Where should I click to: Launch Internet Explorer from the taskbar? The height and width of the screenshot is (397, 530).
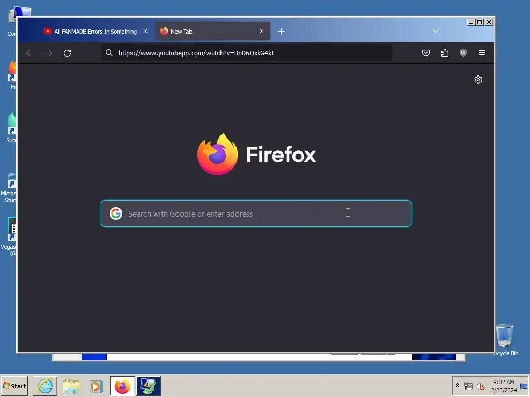click(45, 386)
